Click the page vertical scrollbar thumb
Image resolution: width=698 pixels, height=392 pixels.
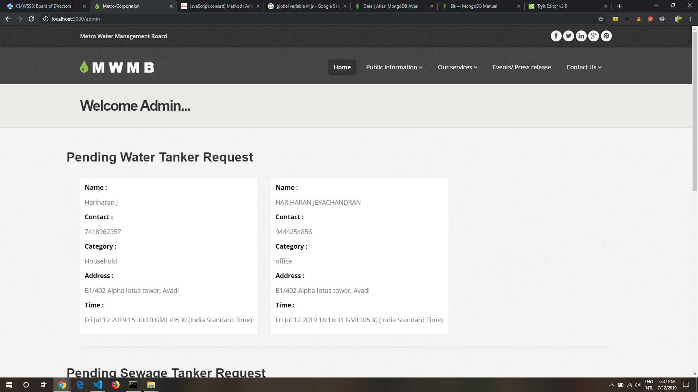(695, 111)
